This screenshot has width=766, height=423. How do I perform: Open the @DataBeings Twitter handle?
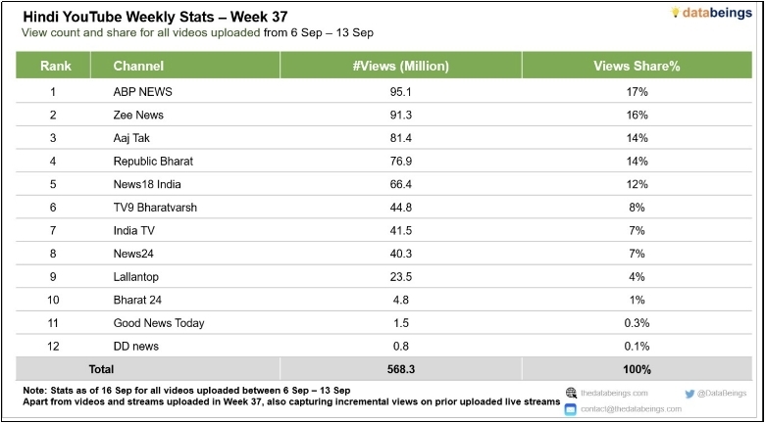click(723, 394)
